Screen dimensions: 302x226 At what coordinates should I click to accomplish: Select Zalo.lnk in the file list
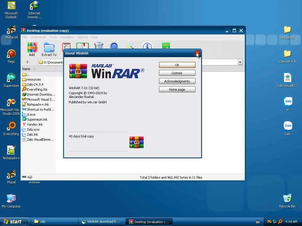pyautogui.click(x=30, y=134)
